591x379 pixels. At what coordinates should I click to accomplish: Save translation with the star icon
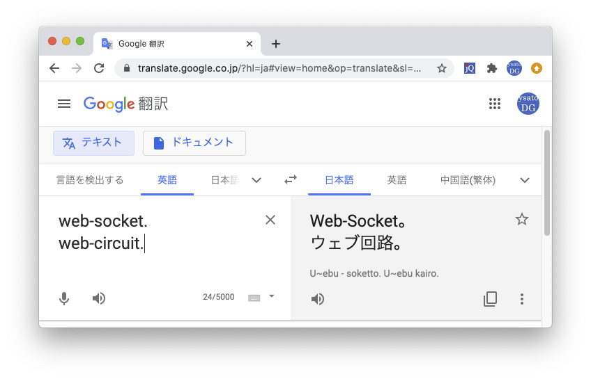click(521, 220)
